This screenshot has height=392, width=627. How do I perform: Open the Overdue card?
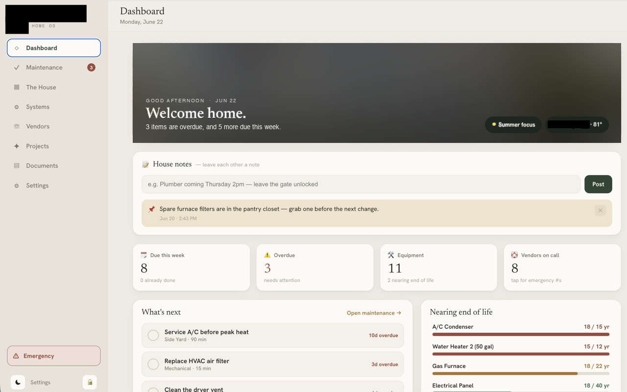[x=315, y=268]
